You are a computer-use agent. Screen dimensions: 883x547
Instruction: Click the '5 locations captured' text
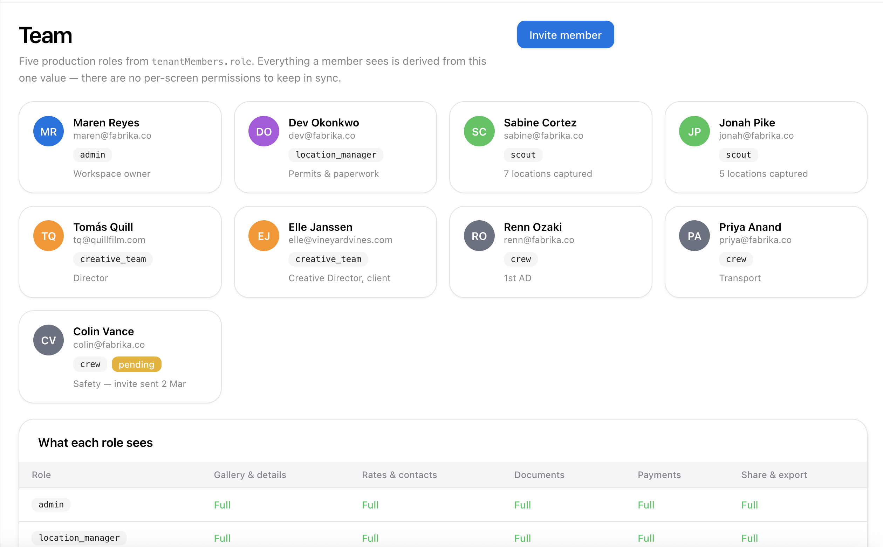point(763,174)
